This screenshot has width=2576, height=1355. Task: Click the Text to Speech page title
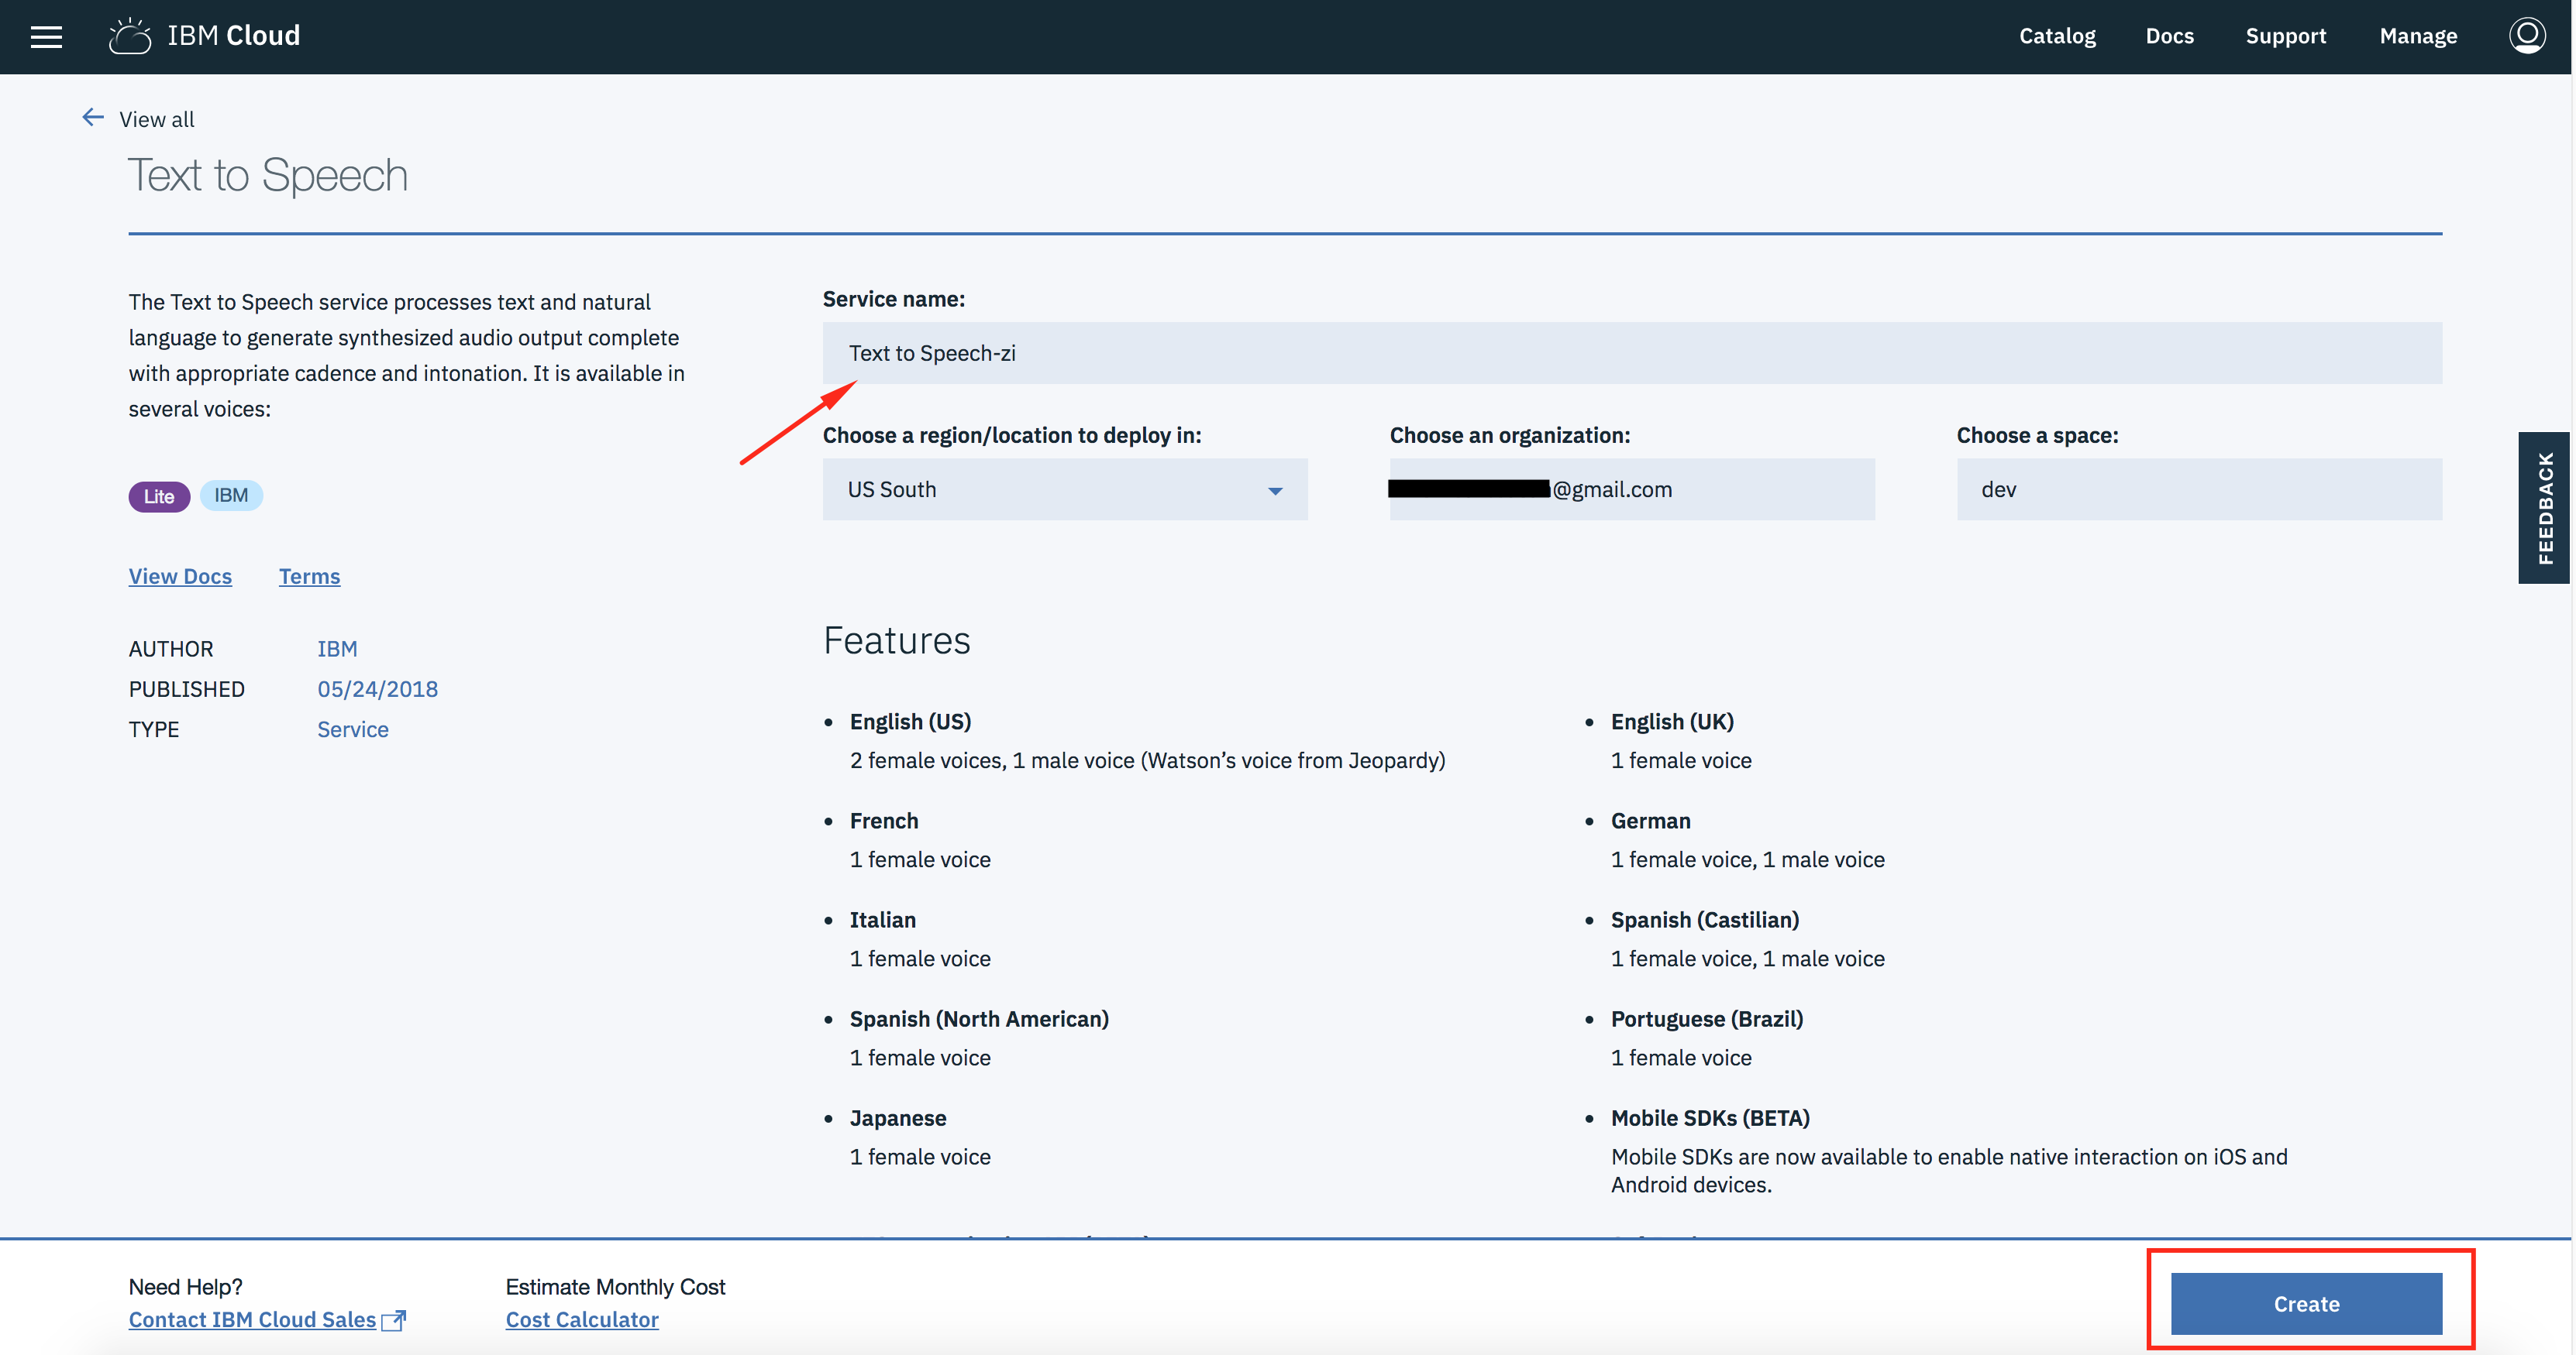(x=268, y=176)
